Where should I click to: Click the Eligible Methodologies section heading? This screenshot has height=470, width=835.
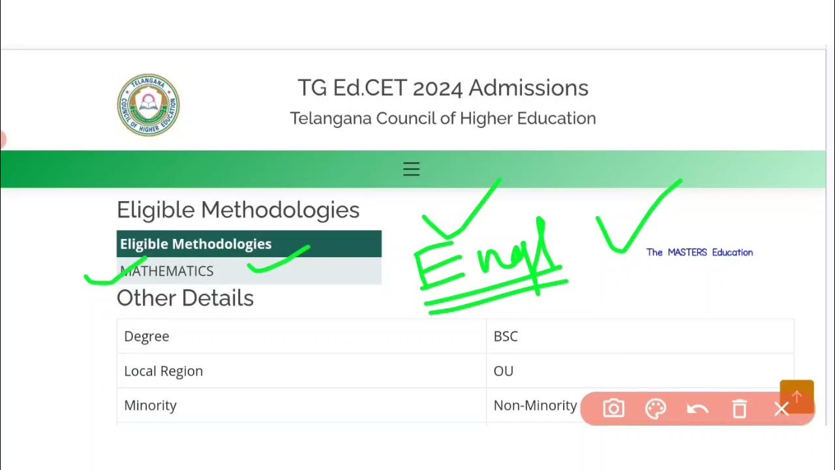(238, 210)
